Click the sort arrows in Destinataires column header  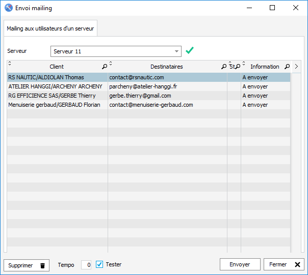111,64
